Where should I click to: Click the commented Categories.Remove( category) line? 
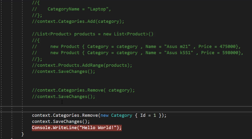pyautogui.click(x=83, y=90)
